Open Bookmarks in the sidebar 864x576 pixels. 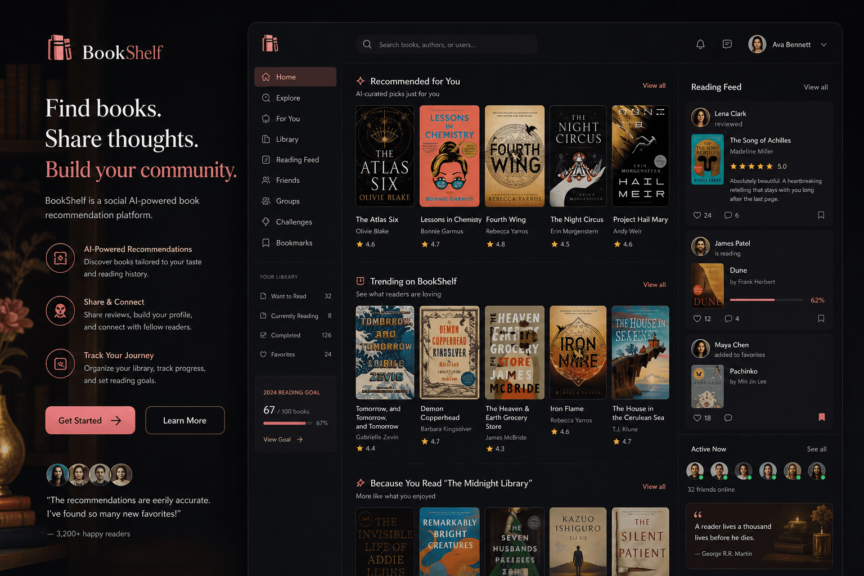point(295,243)
